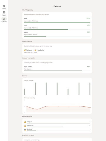Click the 'Around your states' heading
This screenshot has width=106, height=141.
(29, 58)
